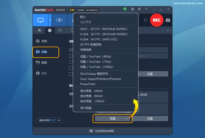The image size is (205, 138).
Task: Expand 用户预置 submenu
Action: pos(106,108)
